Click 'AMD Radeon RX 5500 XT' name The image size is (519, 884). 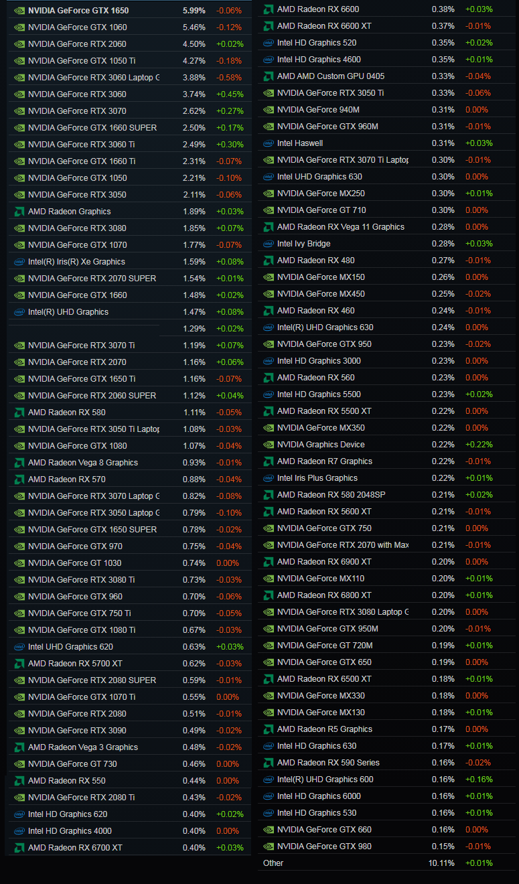(324, 411)
